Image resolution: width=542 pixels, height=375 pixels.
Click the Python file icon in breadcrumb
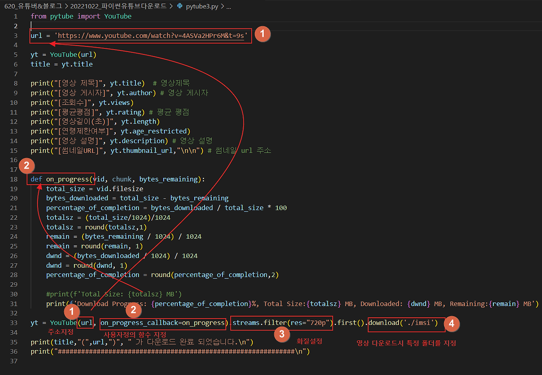pos(180,6)
